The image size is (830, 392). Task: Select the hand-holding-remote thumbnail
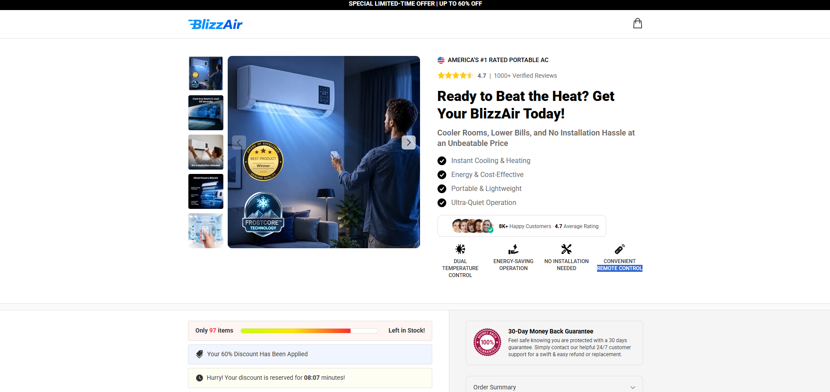(x=206, y=231)
